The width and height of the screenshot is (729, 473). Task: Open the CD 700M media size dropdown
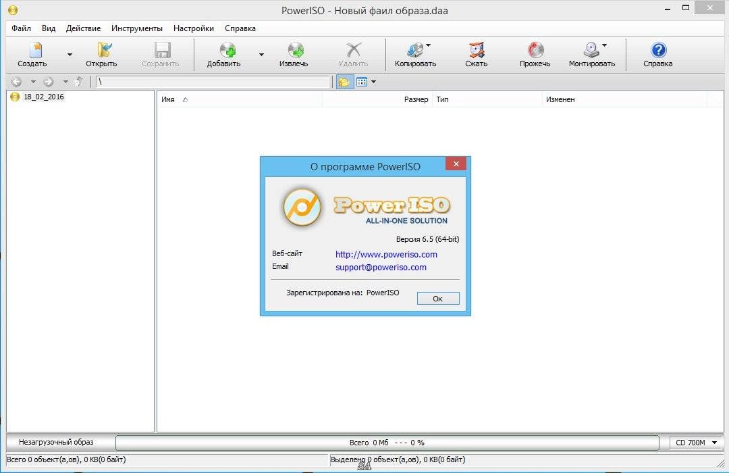[x=697, y=443]
